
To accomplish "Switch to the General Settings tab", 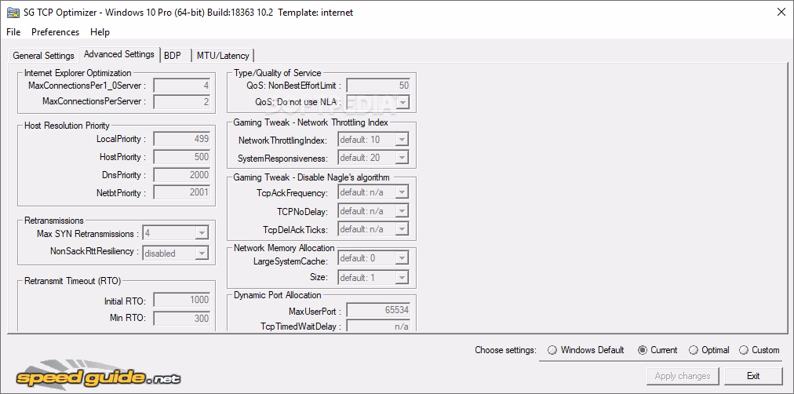I will 44,55.
